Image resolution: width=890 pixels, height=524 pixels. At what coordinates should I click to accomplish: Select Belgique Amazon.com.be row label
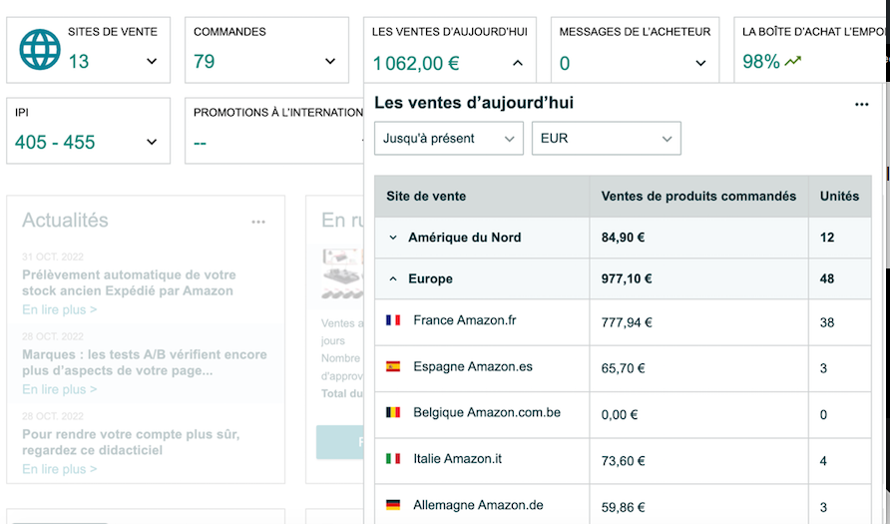click(487, 413)
